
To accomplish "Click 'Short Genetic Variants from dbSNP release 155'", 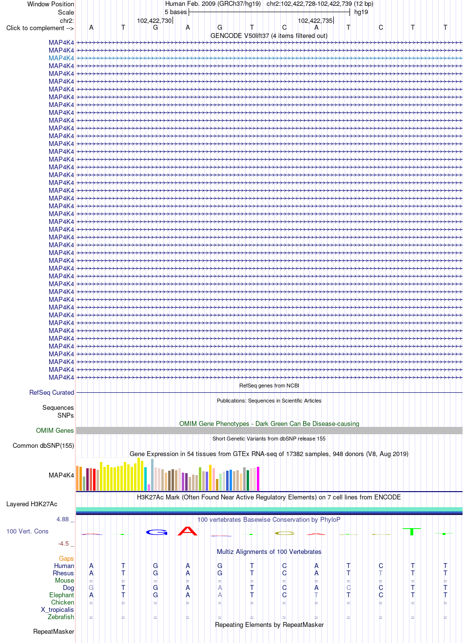I will coord(269,439).
